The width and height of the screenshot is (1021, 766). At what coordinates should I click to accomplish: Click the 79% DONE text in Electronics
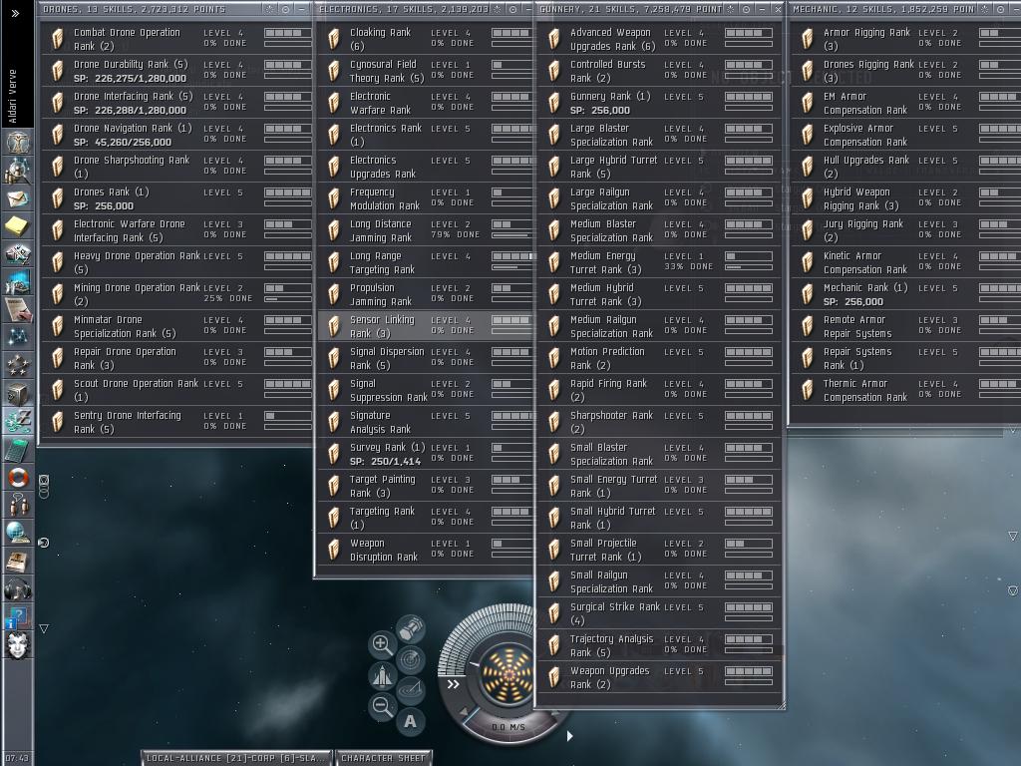(455, 234)
